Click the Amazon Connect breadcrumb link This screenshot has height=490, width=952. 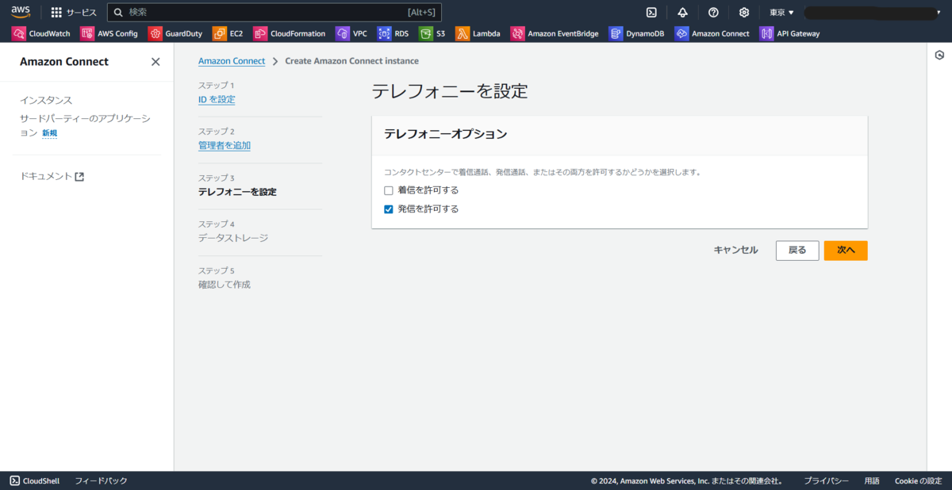232,61
